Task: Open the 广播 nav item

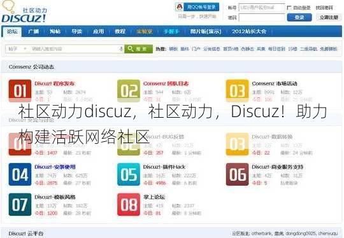Action: coord(34,32)
